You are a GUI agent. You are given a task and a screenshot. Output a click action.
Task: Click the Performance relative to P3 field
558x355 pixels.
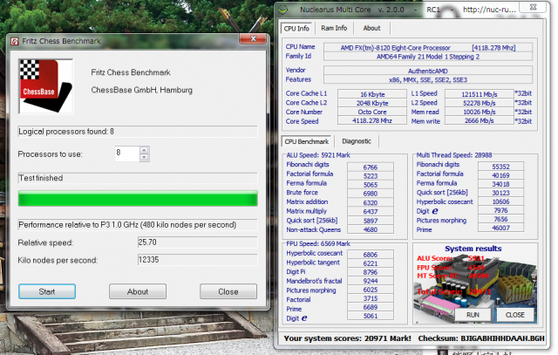point(138,225)
